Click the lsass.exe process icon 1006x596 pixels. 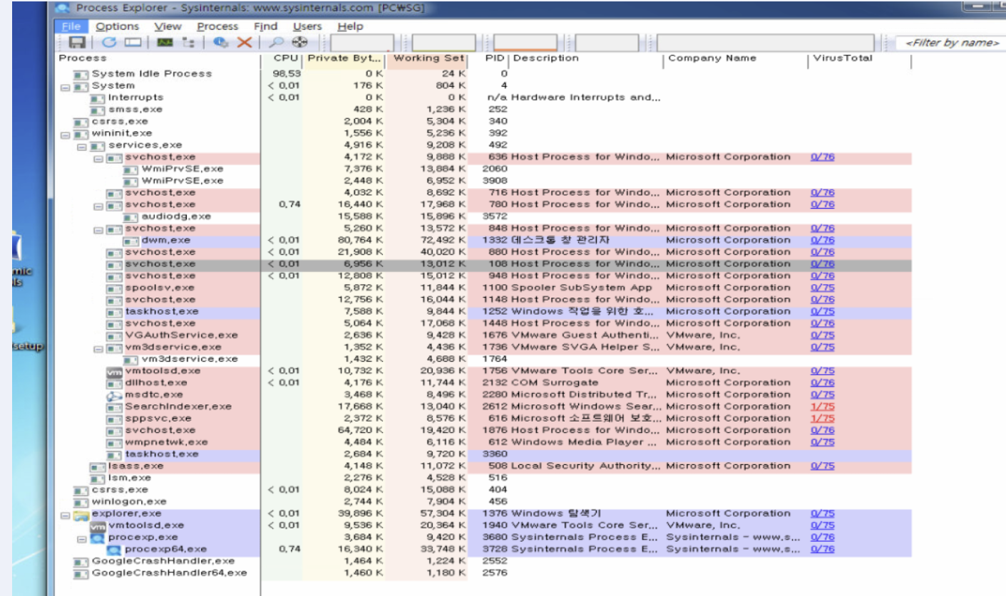coord(98,466)
